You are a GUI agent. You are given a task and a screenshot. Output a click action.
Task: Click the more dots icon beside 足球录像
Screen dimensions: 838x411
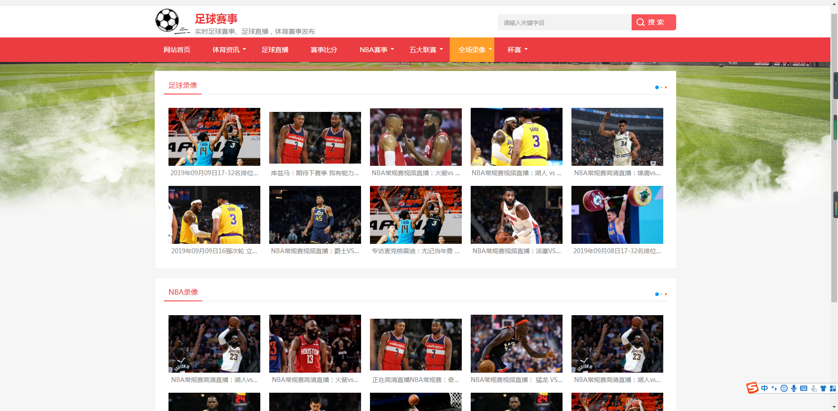tap(661, 87)
